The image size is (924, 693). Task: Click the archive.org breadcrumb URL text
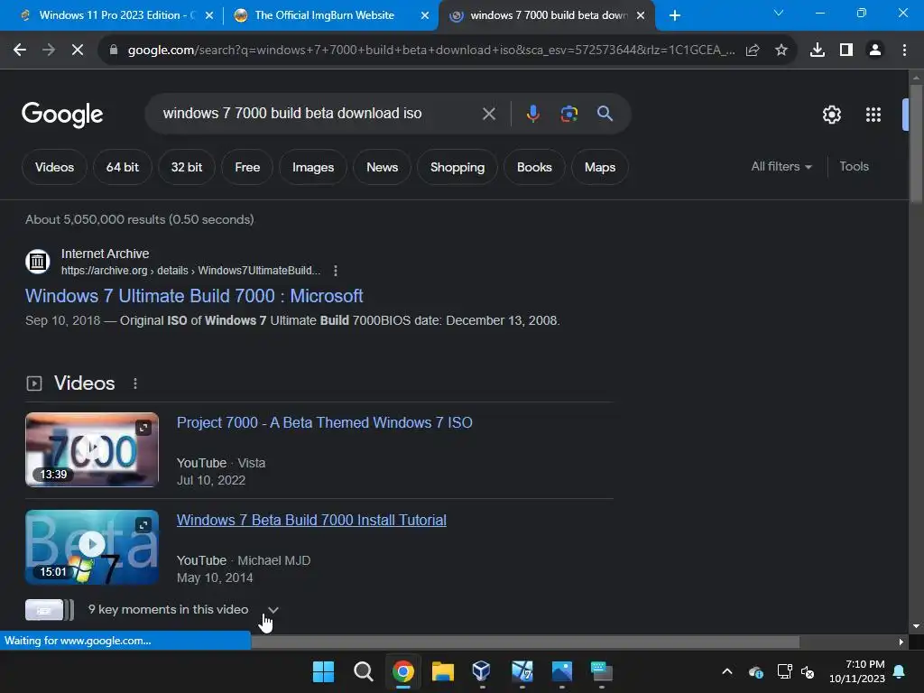tap(191, 271)
